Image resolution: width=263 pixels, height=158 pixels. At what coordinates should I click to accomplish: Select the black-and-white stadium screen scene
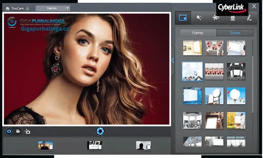tap(236, 71)
